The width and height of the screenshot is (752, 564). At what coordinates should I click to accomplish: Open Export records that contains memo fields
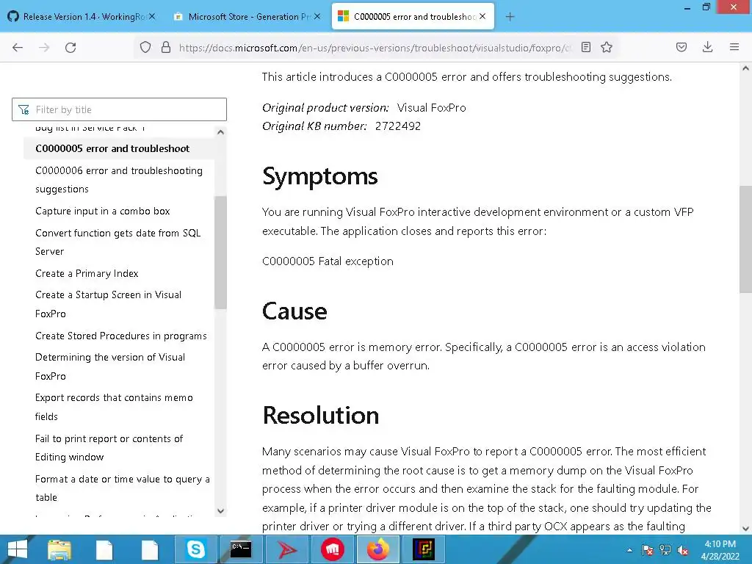[x=114, y=407]
